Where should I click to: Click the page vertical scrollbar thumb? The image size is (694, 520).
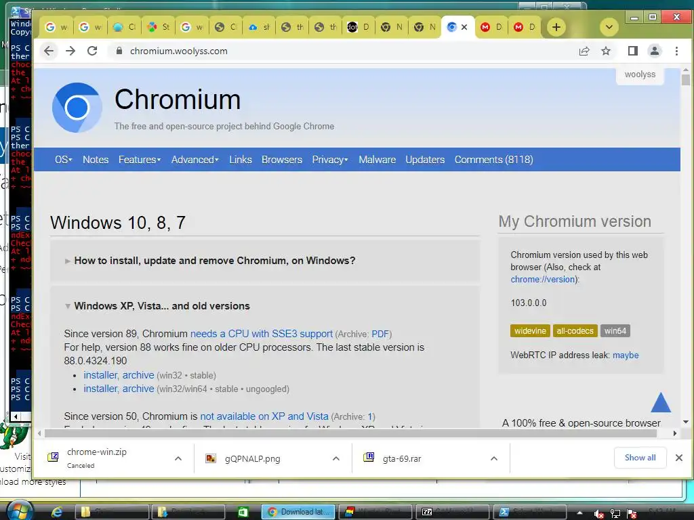tap(686, 80)
